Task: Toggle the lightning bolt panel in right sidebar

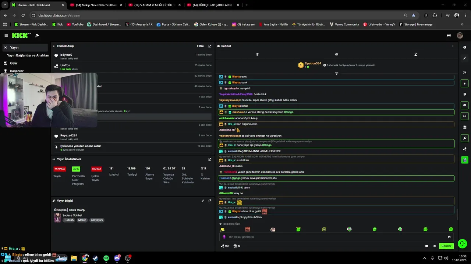Action: tap(465, 84)
